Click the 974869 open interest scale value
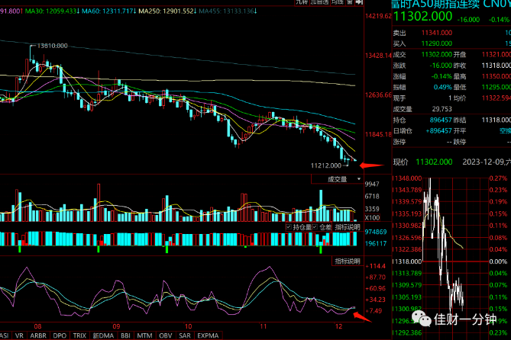Screen dimensions: 511x340 click(376, 232)
